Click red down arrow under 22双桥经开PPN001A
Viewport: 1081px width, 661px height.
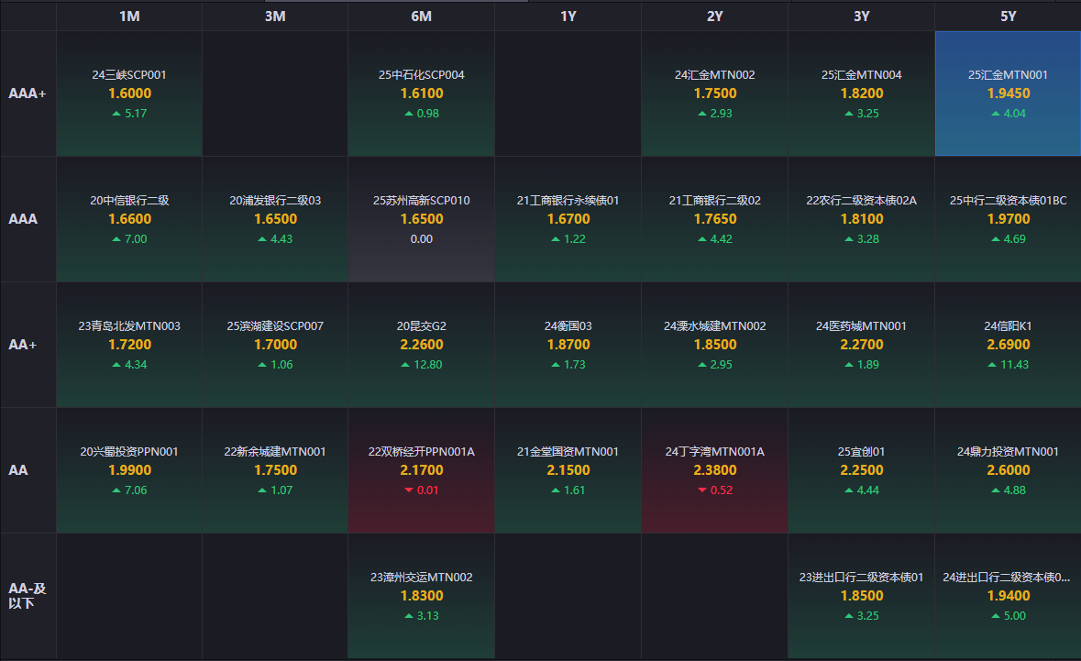[x=409, y=490]
